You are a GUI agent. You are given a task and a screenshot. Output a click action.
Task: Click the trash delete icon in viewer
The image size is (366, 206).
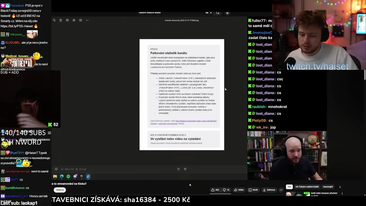pyautogui.click(x=61, y=20)
